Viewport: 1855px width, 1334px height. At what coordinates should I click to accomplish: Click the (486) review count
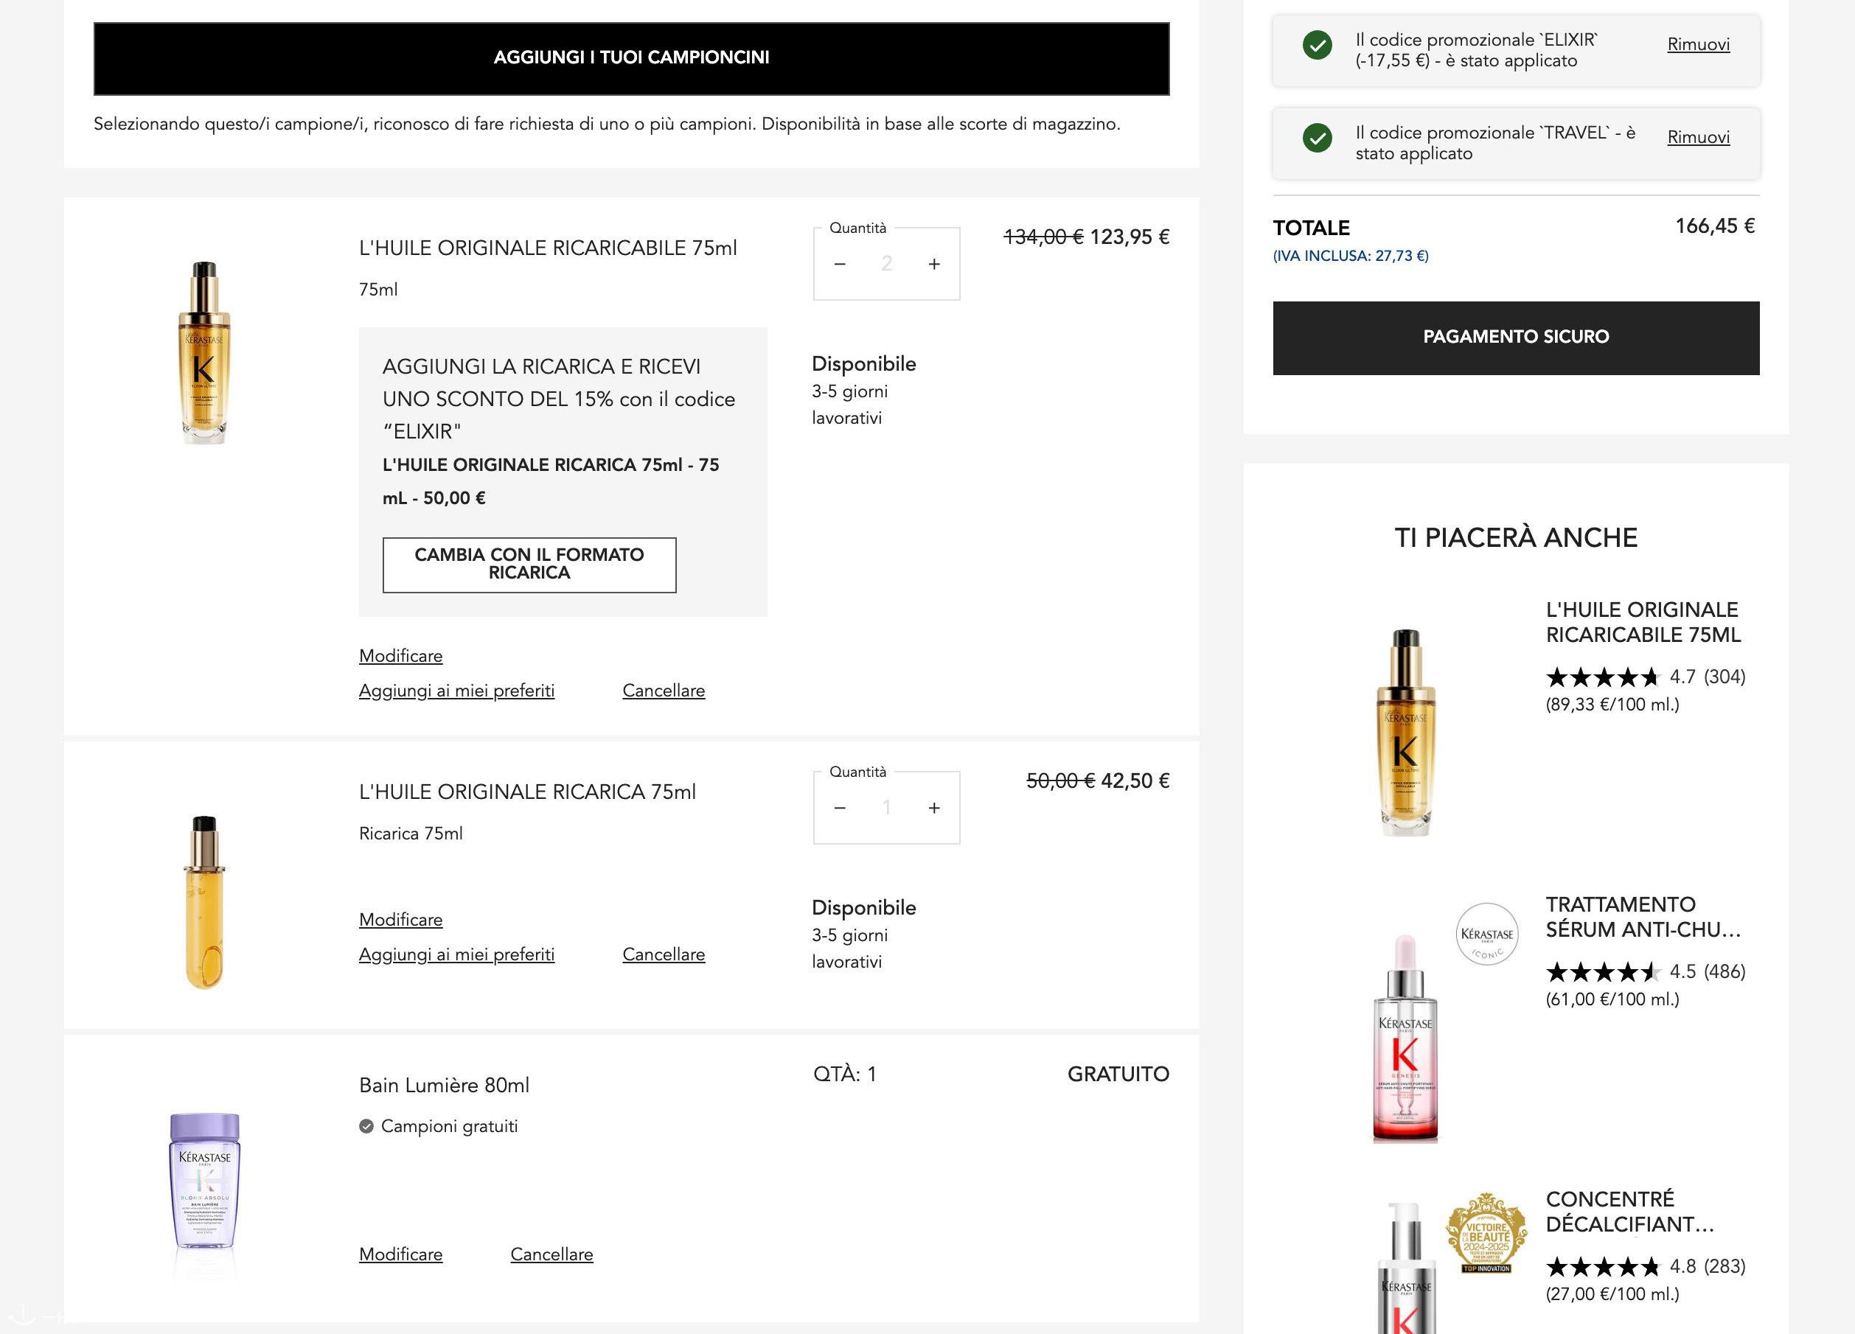[x=1725, y=972]
